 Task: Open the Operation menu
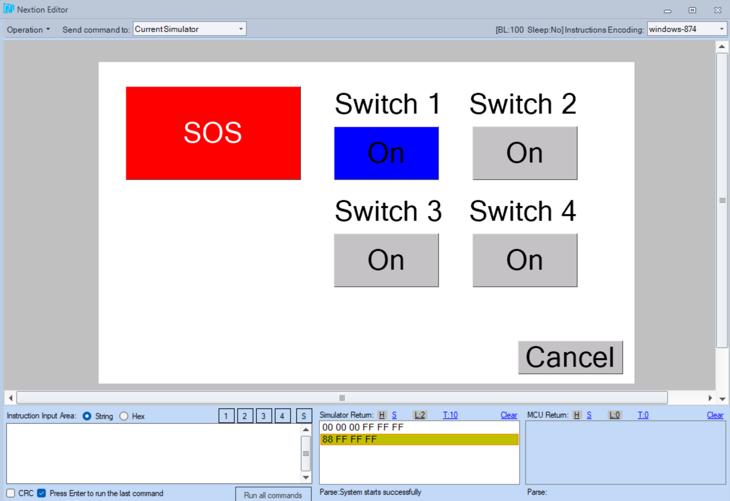click(x=28, y=30)
